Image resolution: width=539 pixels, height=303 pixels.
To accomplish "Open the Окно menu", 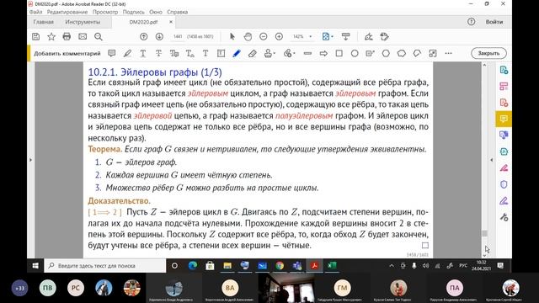I will coord(156,12).
